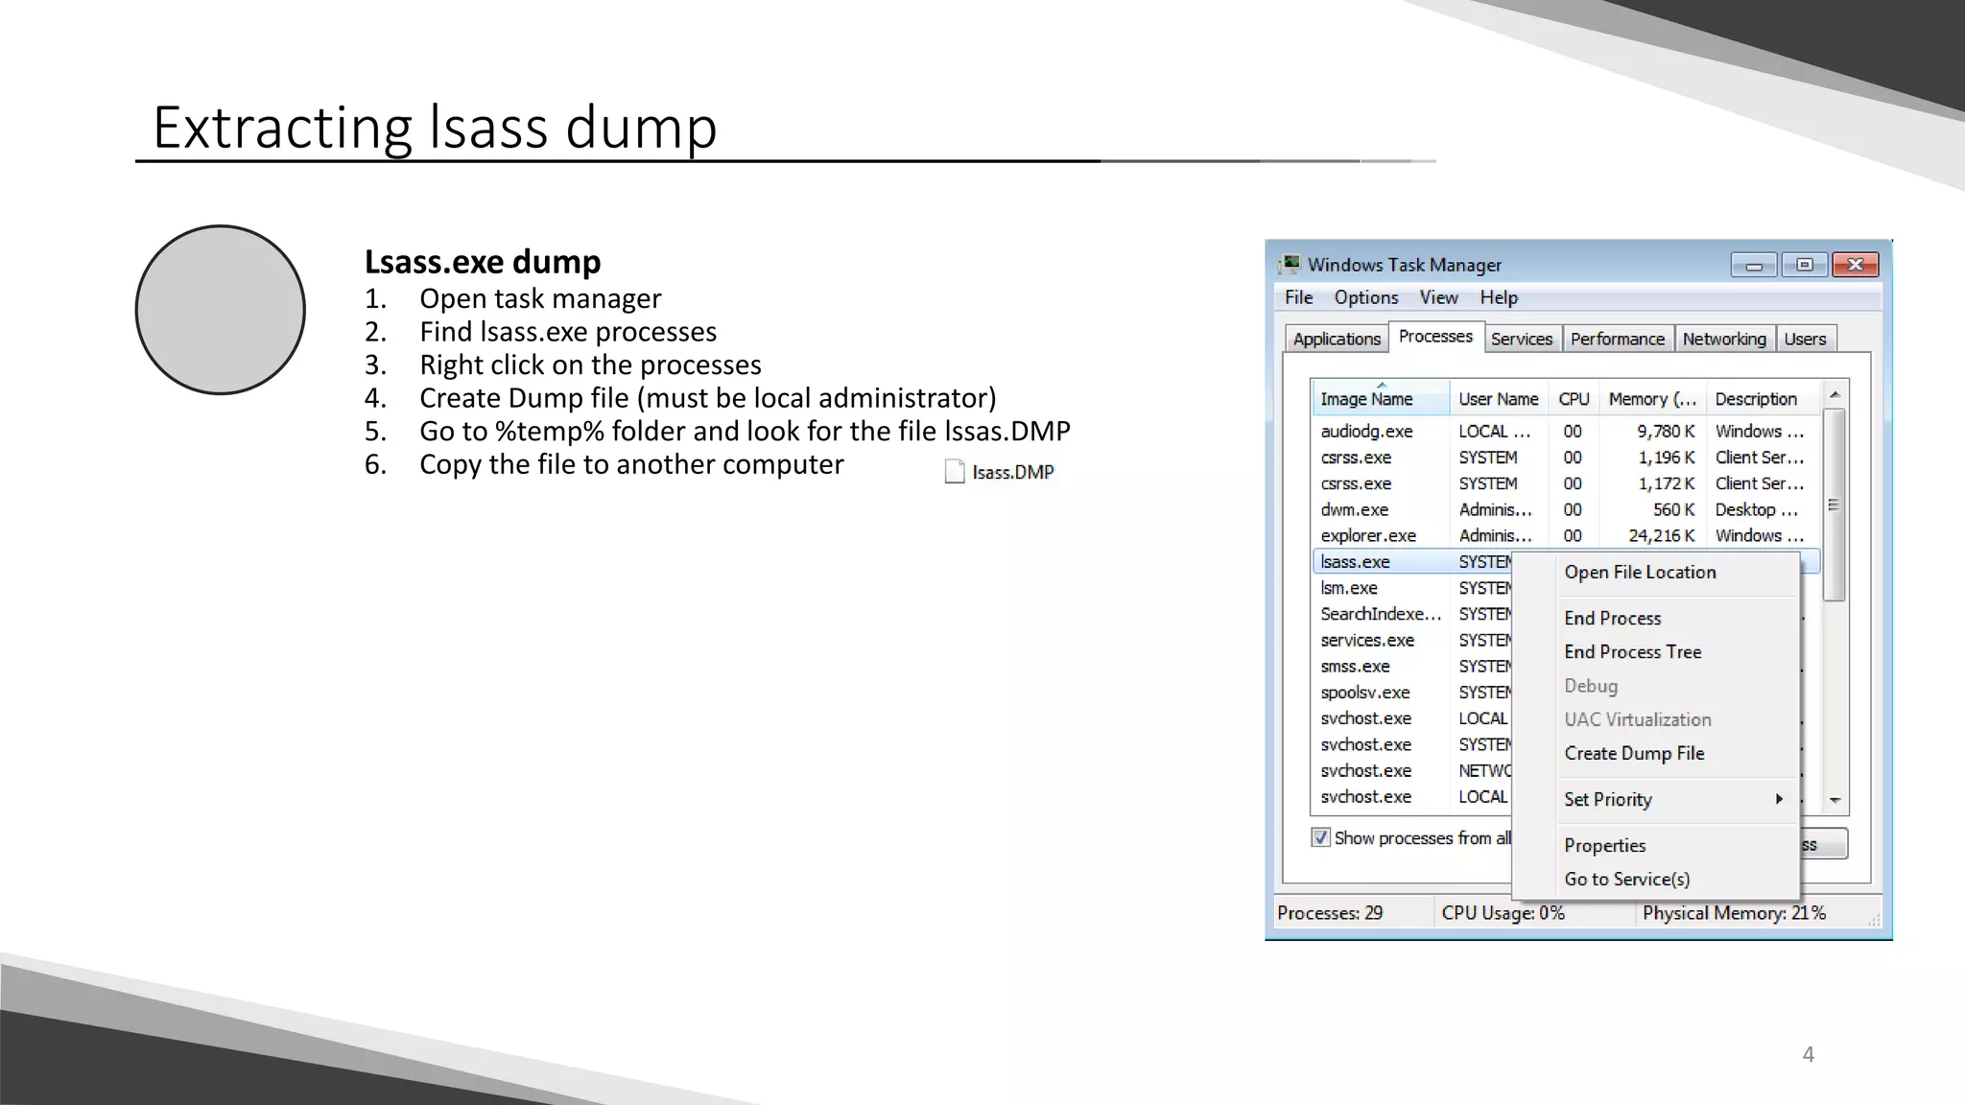This screenshot has height=1105, width=1965.
Task: Select the Processes tab
Action: 1435,337
